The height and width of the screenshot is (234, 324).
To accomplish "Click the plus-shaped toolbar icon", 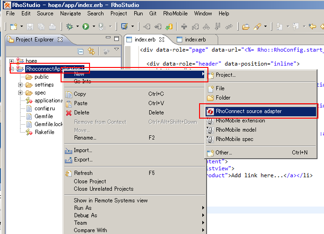I will tap(184, 27).
